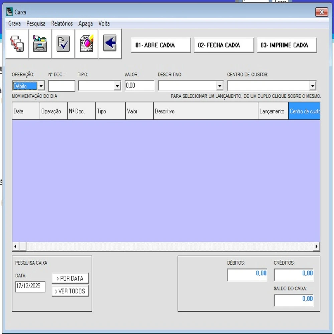The height and width of the screenshot is (334, 334).
Task: Click into the Valor input field
Action: tap(140, 86)
